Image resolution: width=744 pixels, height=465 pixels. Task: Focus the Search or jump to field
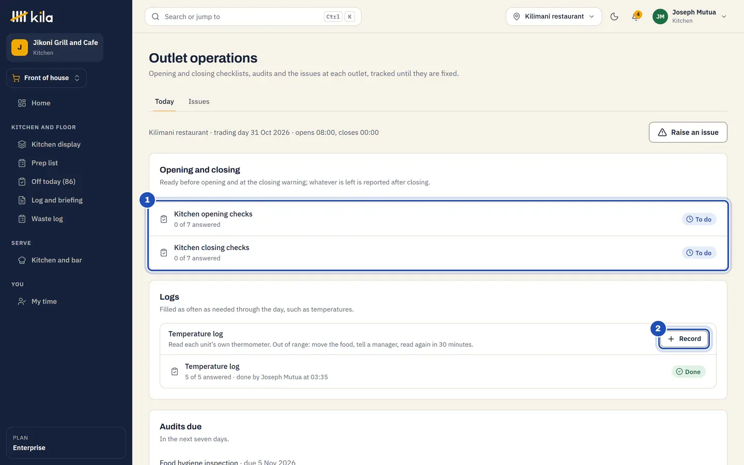(253, 17)
